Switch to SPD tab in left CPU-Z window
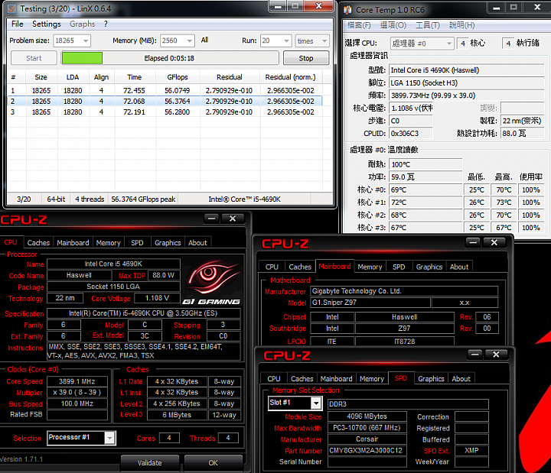This screenshot has height=473, width=551. 137,242
